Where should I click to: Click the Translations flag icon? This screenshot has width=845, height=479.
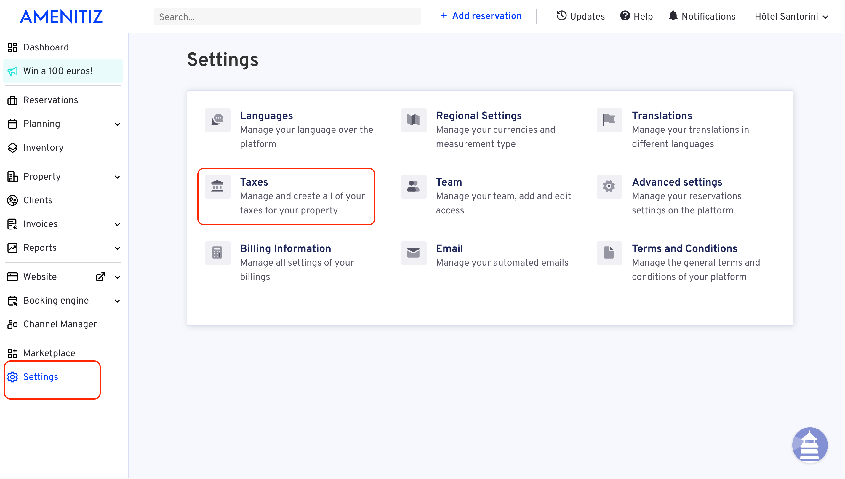pos(609,120)
